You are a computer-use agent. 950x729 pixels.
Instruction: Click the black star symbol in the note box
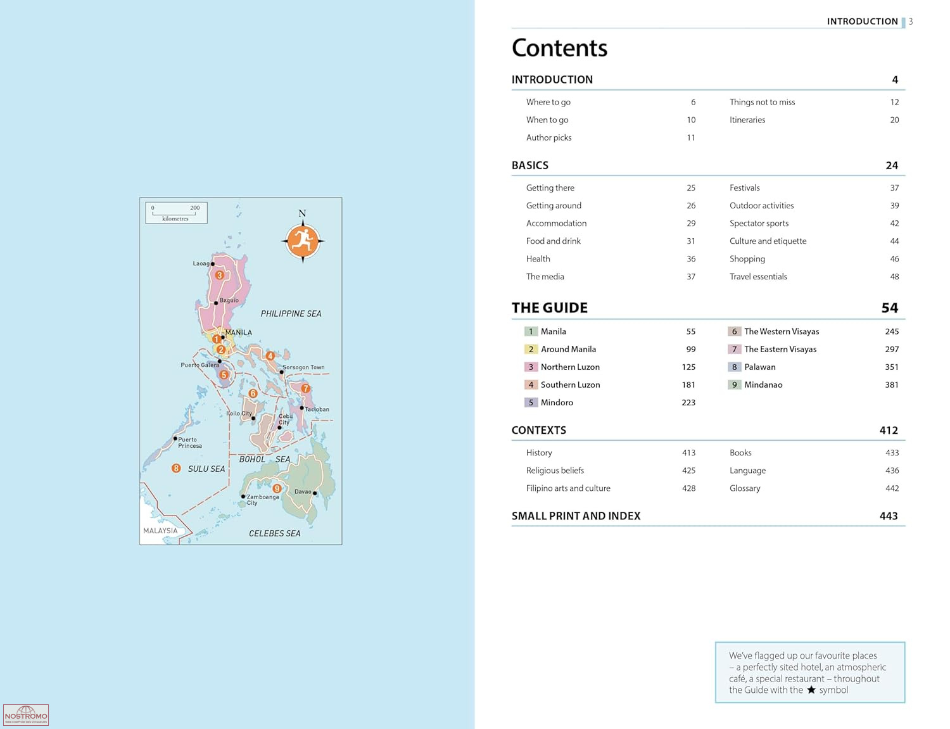[x=811, y=690]
